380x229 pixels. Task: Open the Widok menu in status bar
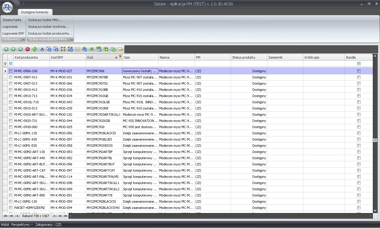click(x=5, y=225)
